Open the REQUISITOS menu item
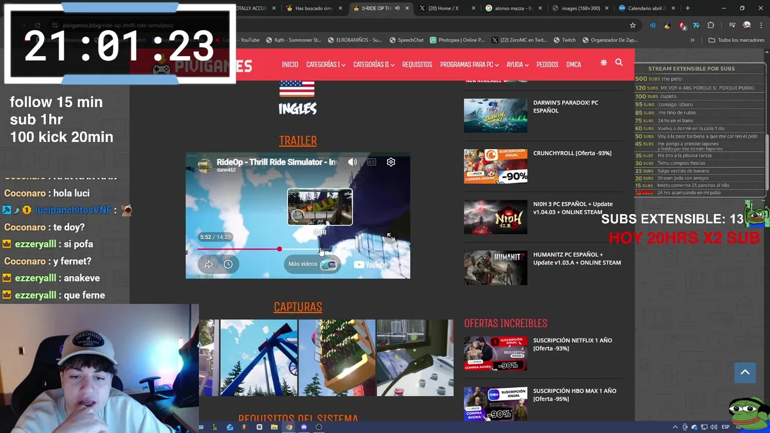Screen dimensions: 770x433 click(417, 64)
